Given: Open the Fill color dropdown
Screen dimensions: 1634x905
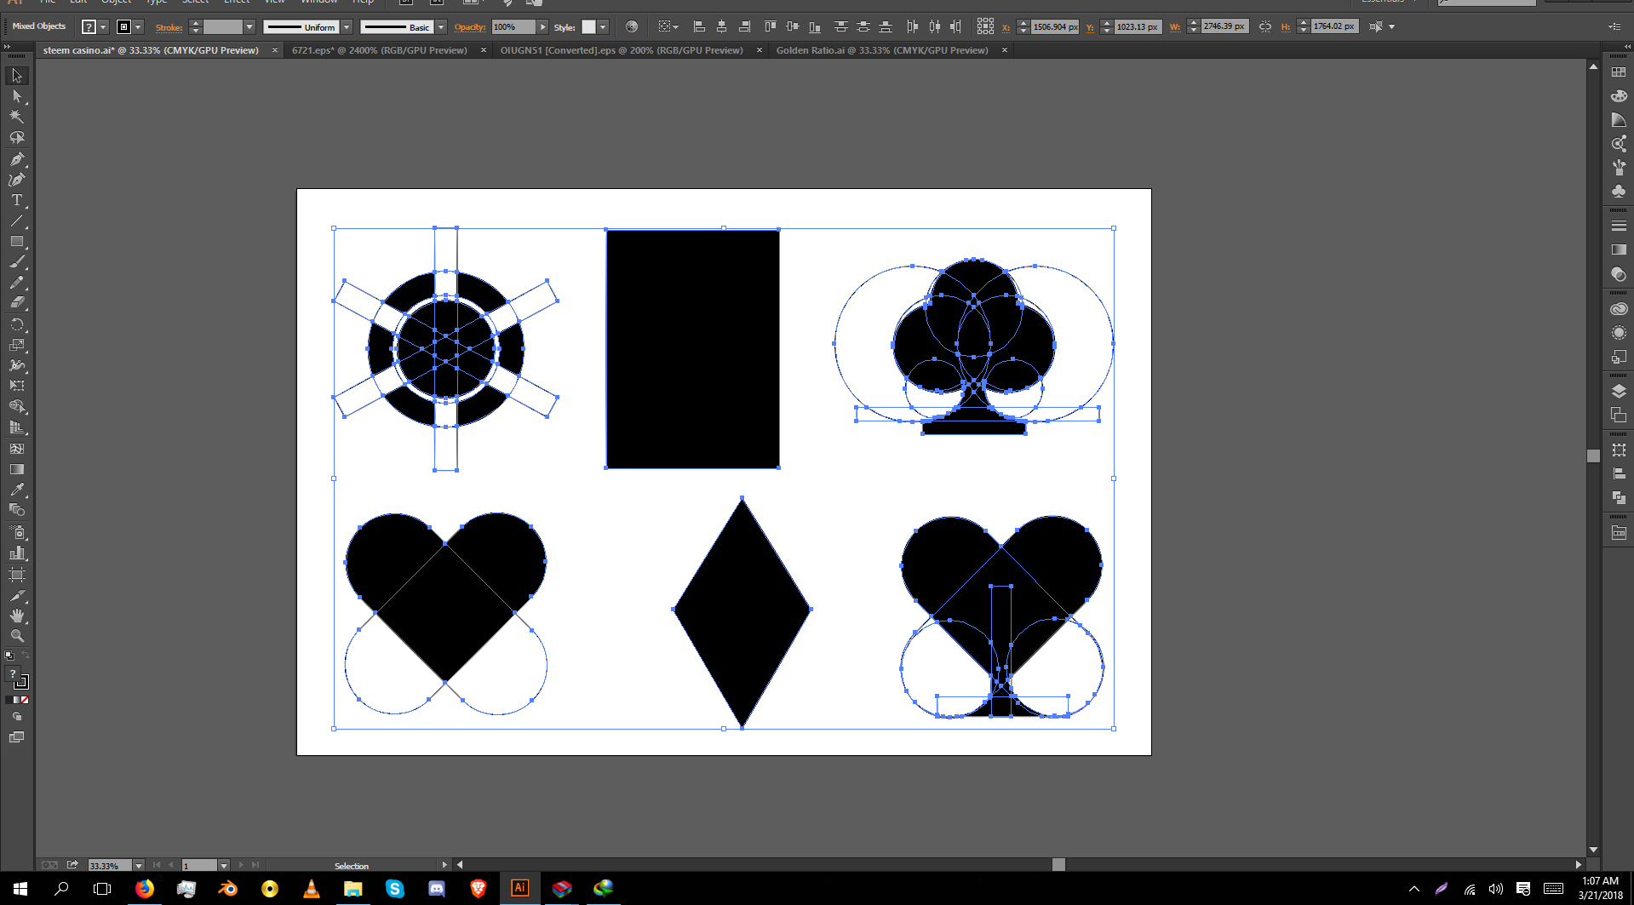Looking at the screenshot, I should [x=103, y=27].
